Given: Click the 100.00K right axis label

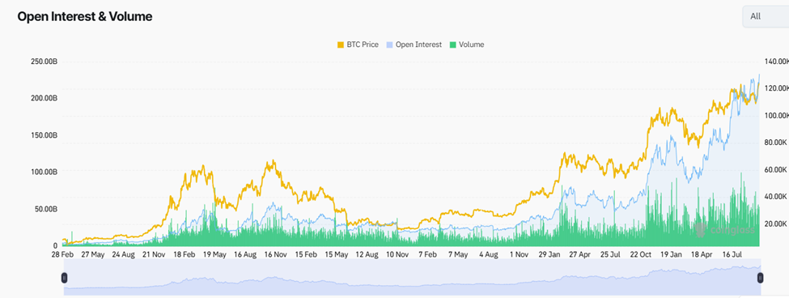Looking at the screenshot, I should pos(776,116).
